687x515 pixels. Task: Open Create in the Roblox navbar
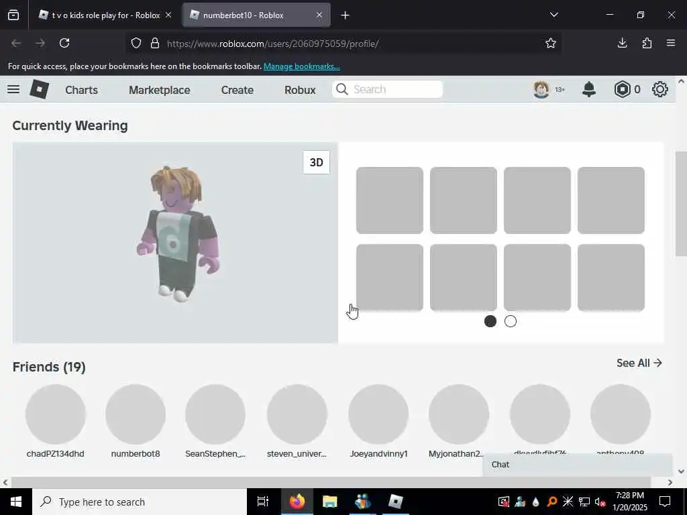pos(237,90)
